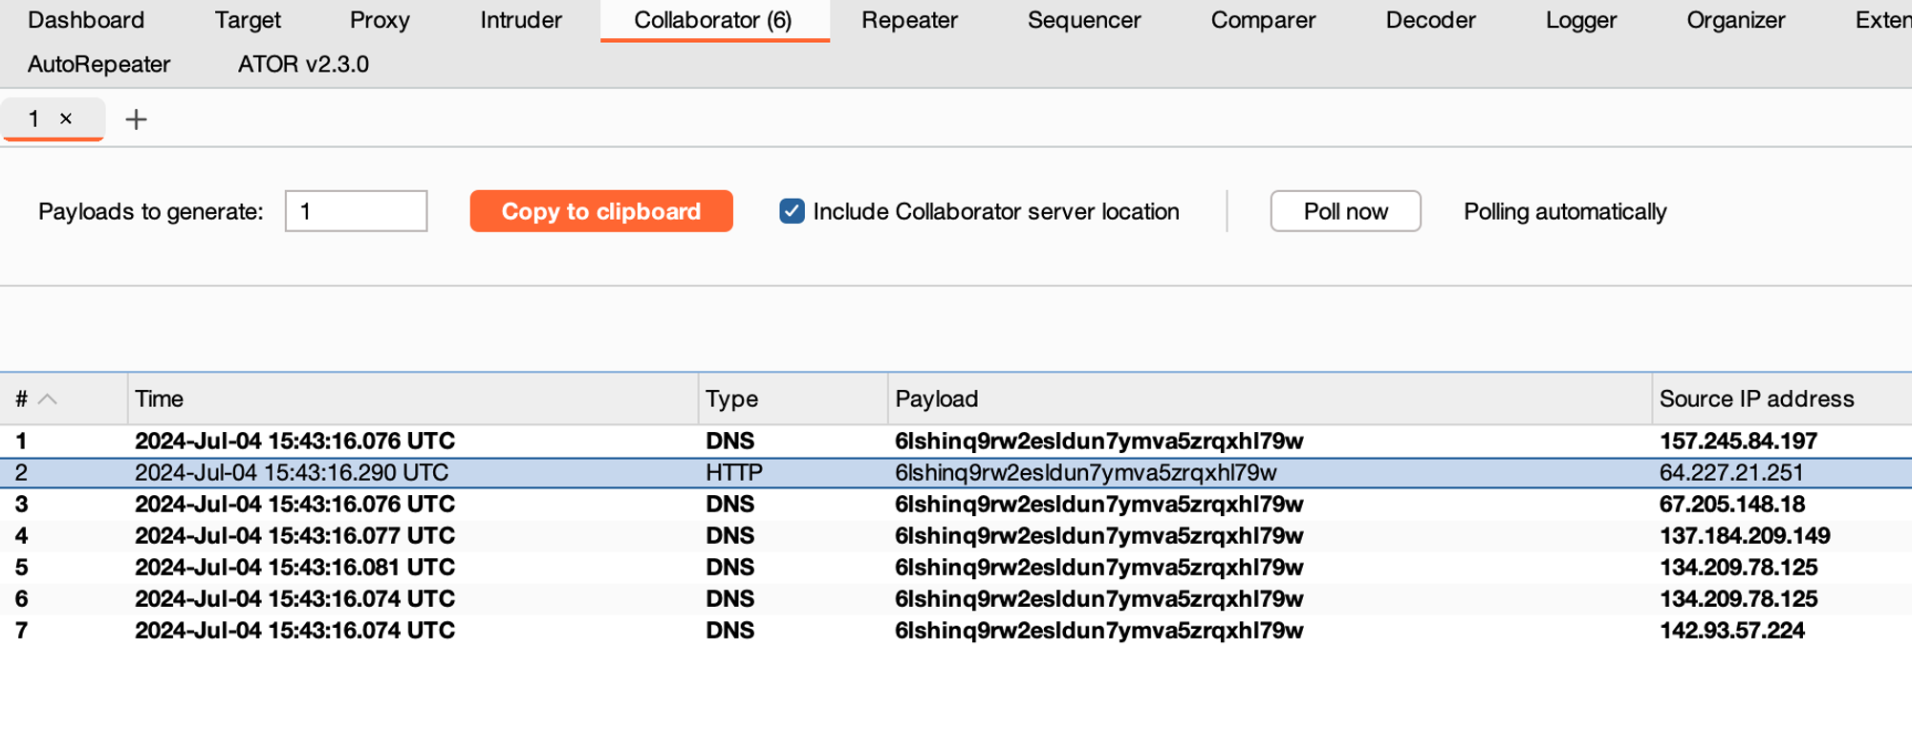
Task: Add a new Collaborator tab with plus icon
Action: click(x=136, y=119)
